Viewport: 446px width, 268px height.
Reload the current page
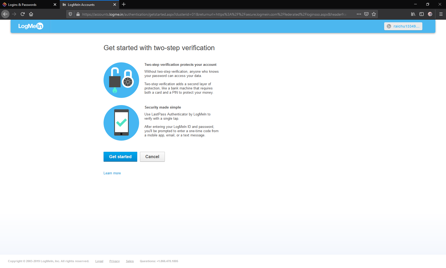pos(23,14)
